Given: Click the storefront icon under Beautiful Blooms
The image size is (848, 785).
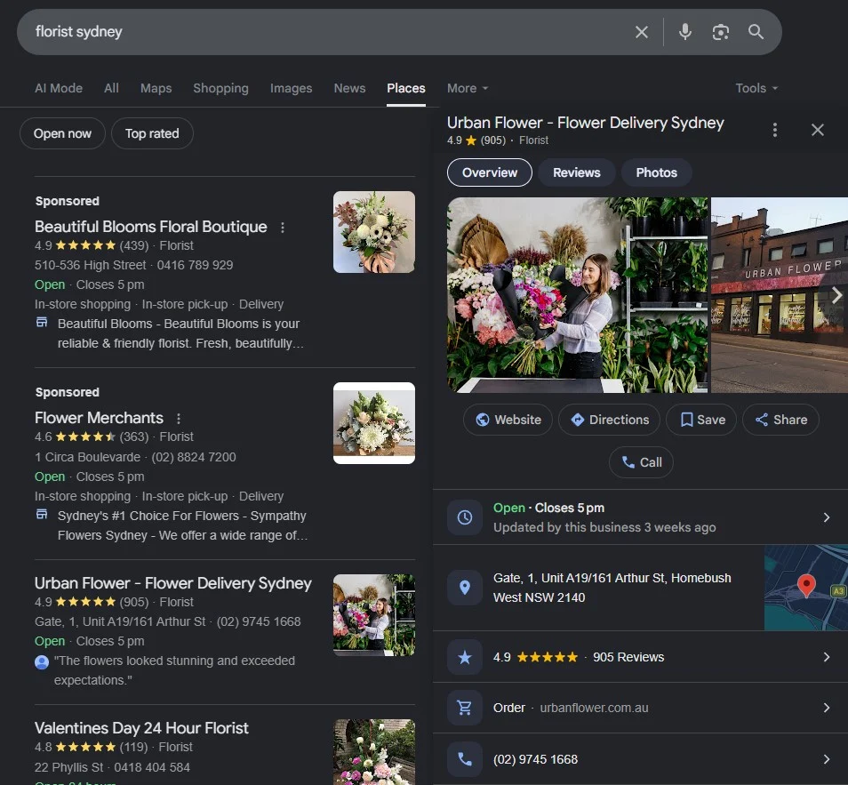Looking at the screenshot, I should [x=42, y=323].
